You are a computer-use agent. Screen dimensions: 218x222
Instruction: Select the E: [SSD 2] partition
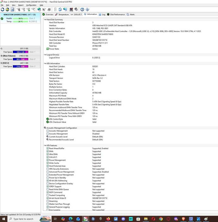[x=20, y=65]
